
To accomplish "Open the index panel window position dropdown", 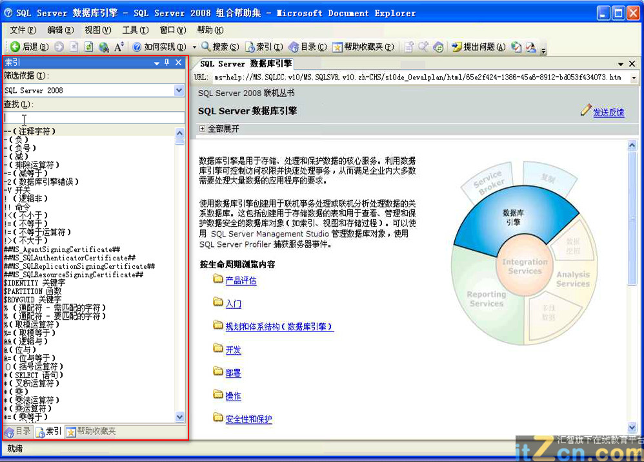I will point(156,63).
